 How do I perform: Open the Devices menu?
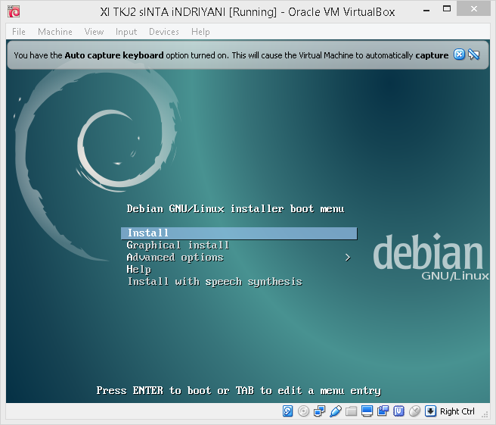pos(164,32)
